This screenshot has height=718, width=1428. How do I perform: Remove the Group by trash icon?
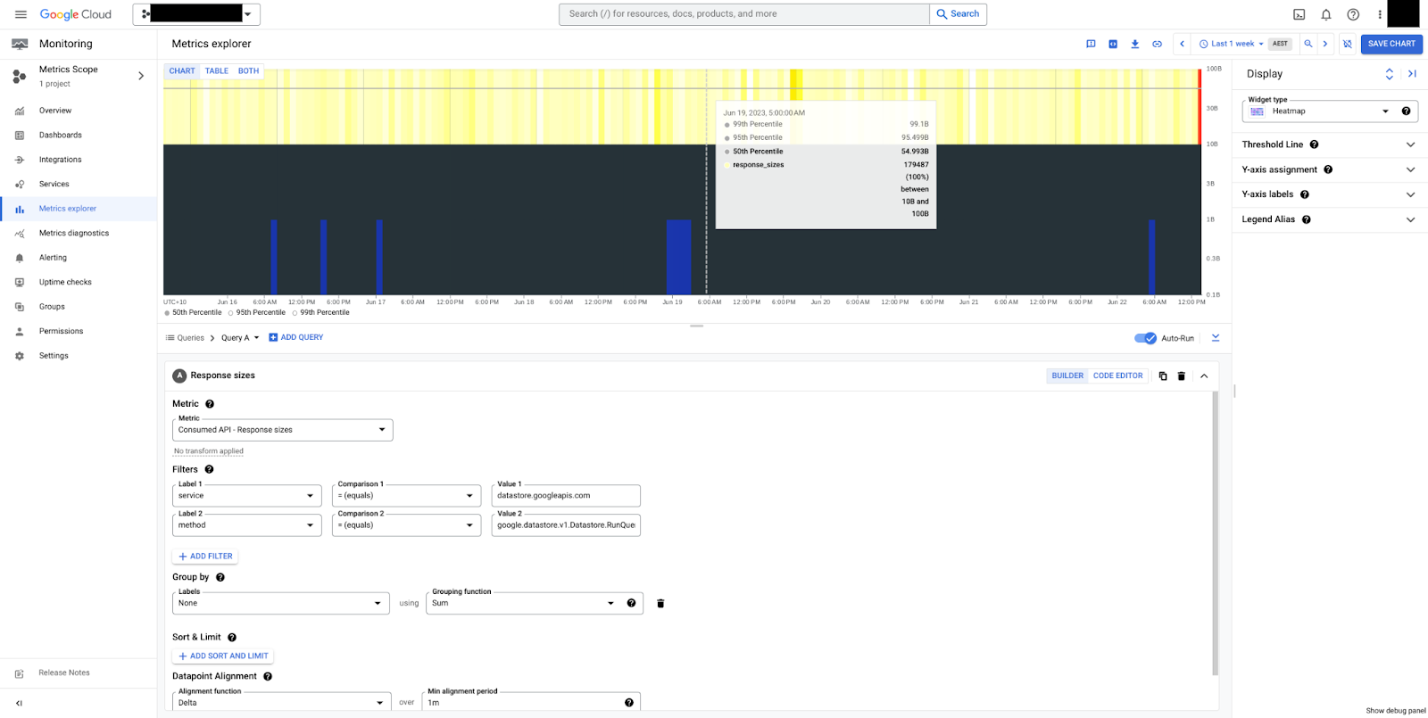click(660, 604)
